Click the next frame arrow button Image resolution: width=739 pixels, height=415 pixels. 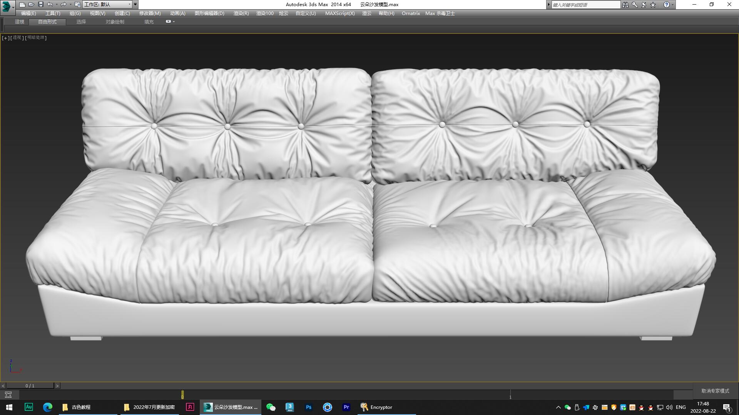click(x=57, y=385)
